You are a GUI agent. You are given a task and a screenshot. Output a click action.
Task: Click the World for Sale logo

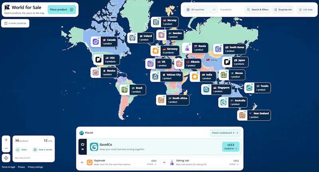(7, 8)
